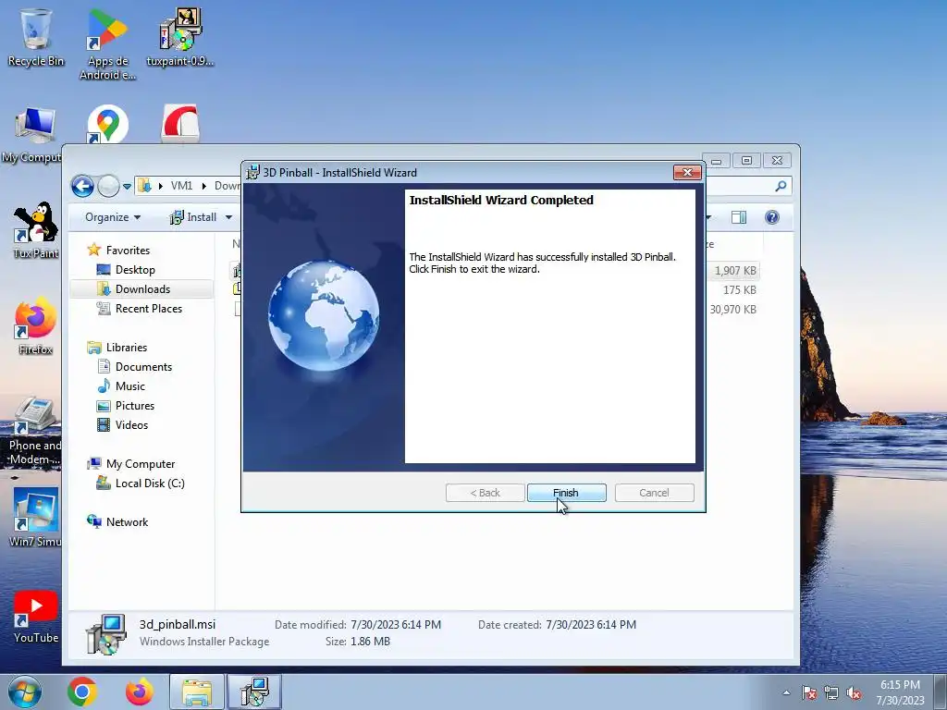Screen dimensions: 947x710
Task: Click Explorer's Forward navigation arrow
Action: point(109,186)
